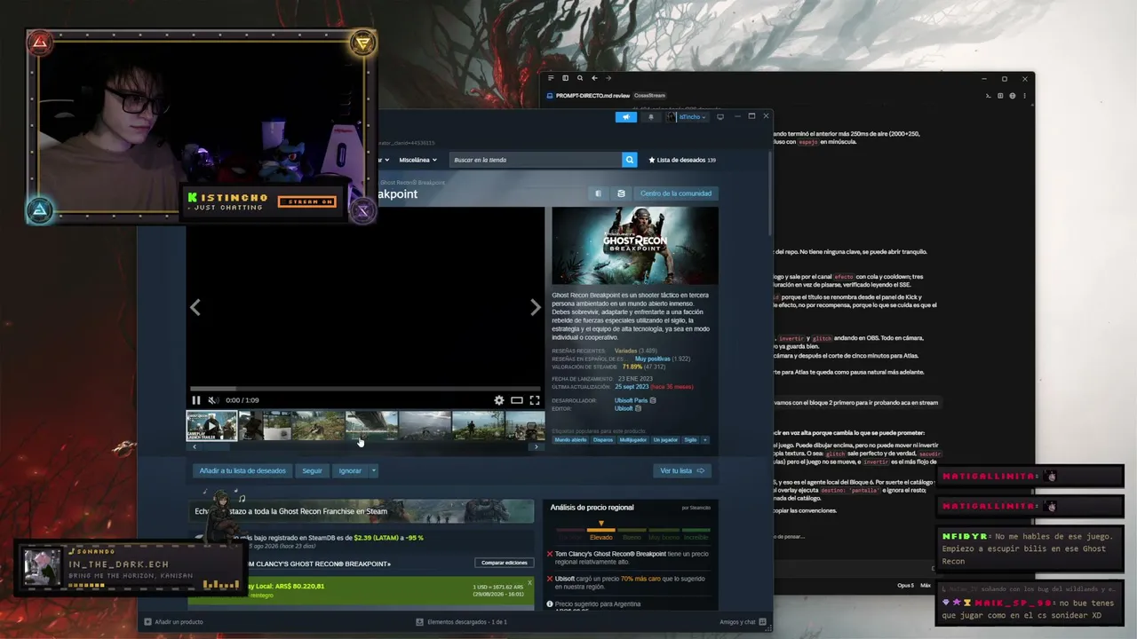The width and height of the screenshot is (1137, 639).
Task: Dismiss the green local price banner
Action: [x=529, y=582]
